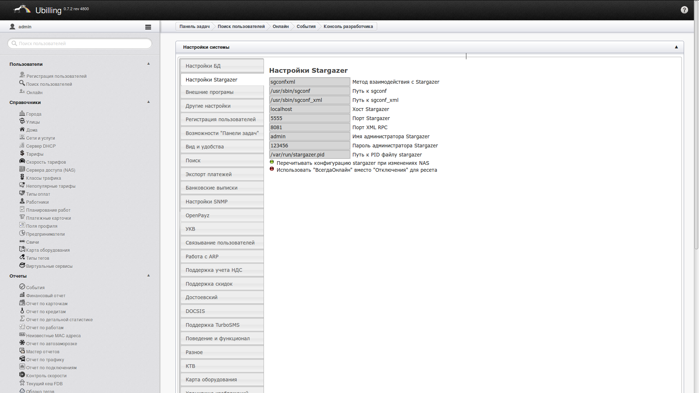Collapse the Отчеты sidebar section
The image size is (699, 393).
(149, 275)
